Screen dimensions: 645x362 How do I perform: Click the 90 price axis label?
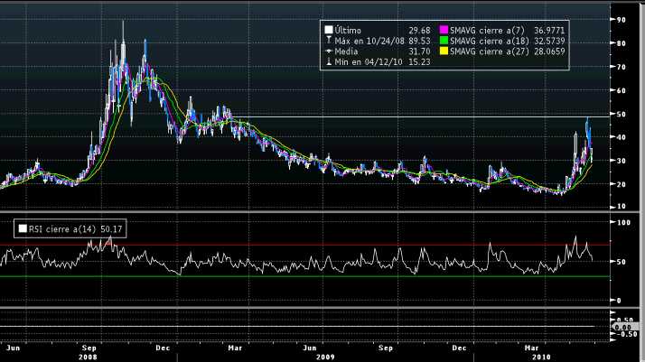point(622,19)
